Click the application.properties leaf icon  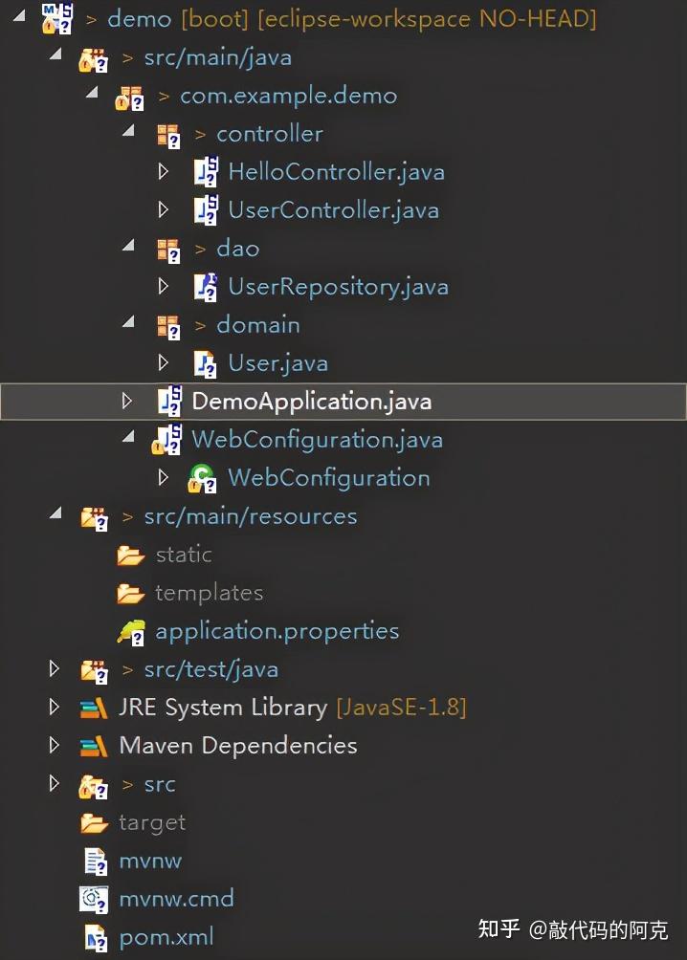131,632
